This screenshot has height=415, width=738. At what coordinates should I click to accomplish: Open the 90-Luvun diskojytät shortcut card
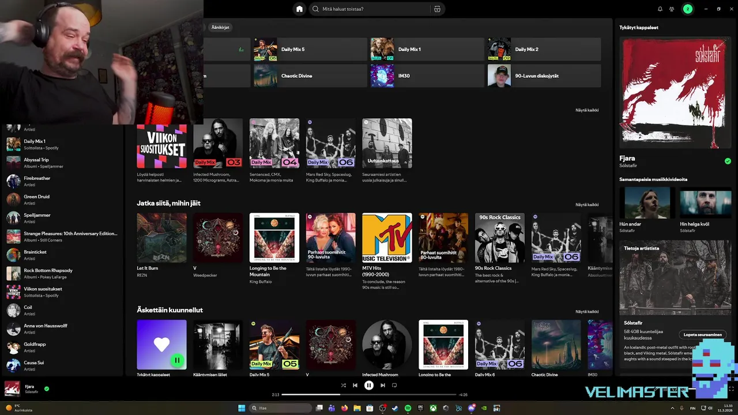click(544, 76)
